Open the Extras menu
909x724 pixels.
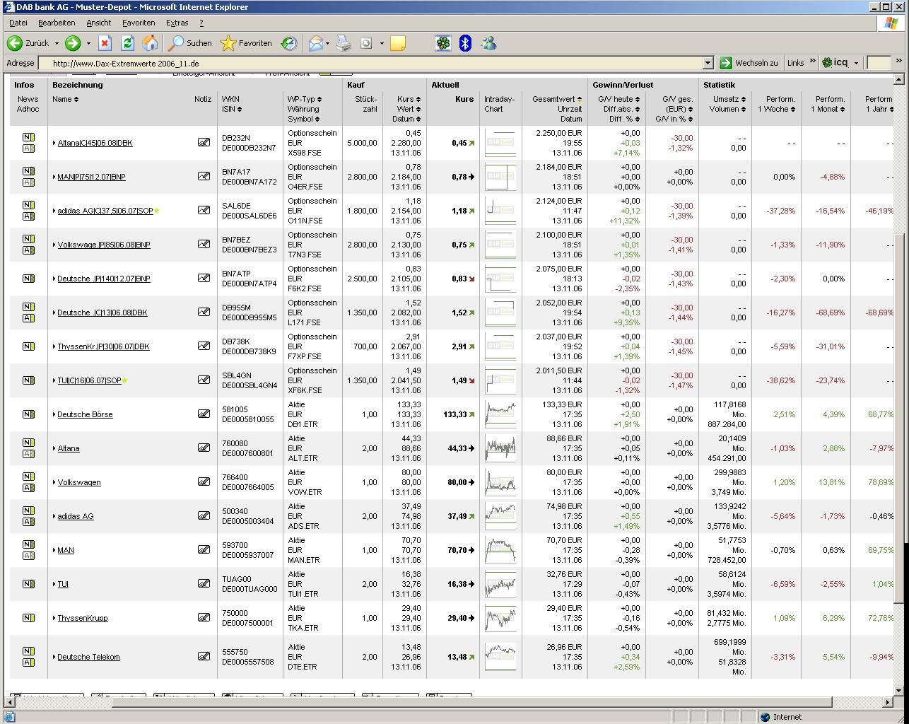pos(177,23)
